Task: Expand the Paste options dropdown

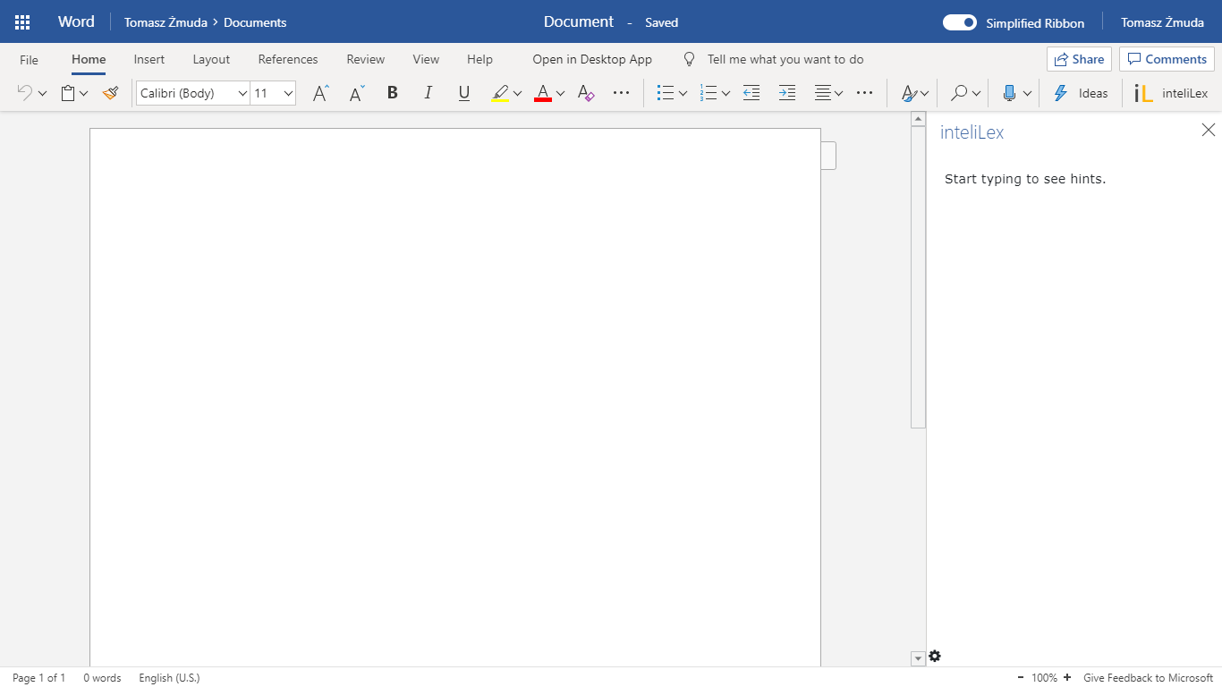Action: pos(84,93)
